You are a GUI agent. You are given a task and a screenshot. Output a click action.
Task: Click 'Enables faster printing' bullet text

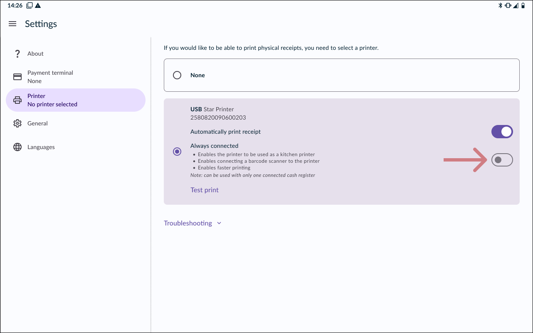pos(224,168)
